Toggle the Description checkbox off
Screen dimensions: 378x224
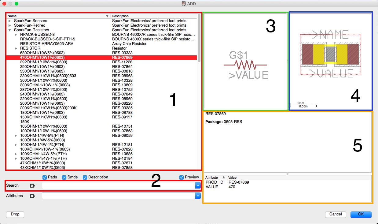85,177
